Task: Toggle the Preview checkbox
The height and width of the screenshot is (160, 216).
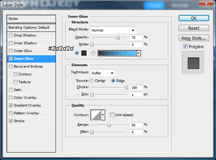Action: pos(185,46)
